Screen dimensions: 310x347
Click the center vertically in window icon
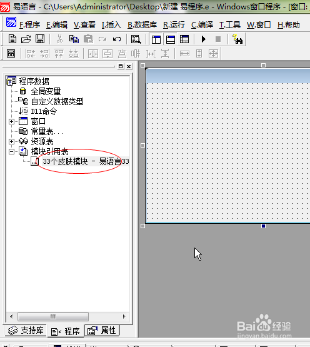[x=107, y=54]
